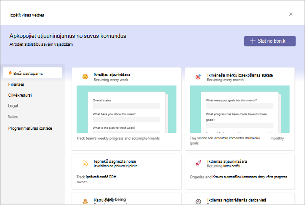This screenshot has height=205, width=305.
Task: Open the Ikmēneša mērķu izsekošanas atskaite title
Action: pyautogui.click(x=240, y=75)
